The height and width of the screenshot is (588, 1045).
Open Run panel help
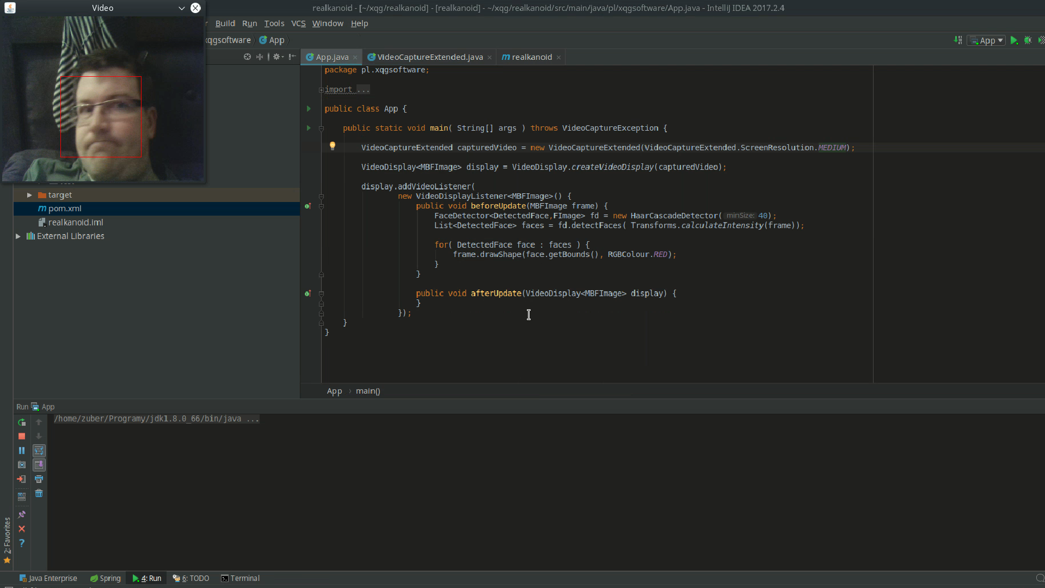click(x=22, y=543)
